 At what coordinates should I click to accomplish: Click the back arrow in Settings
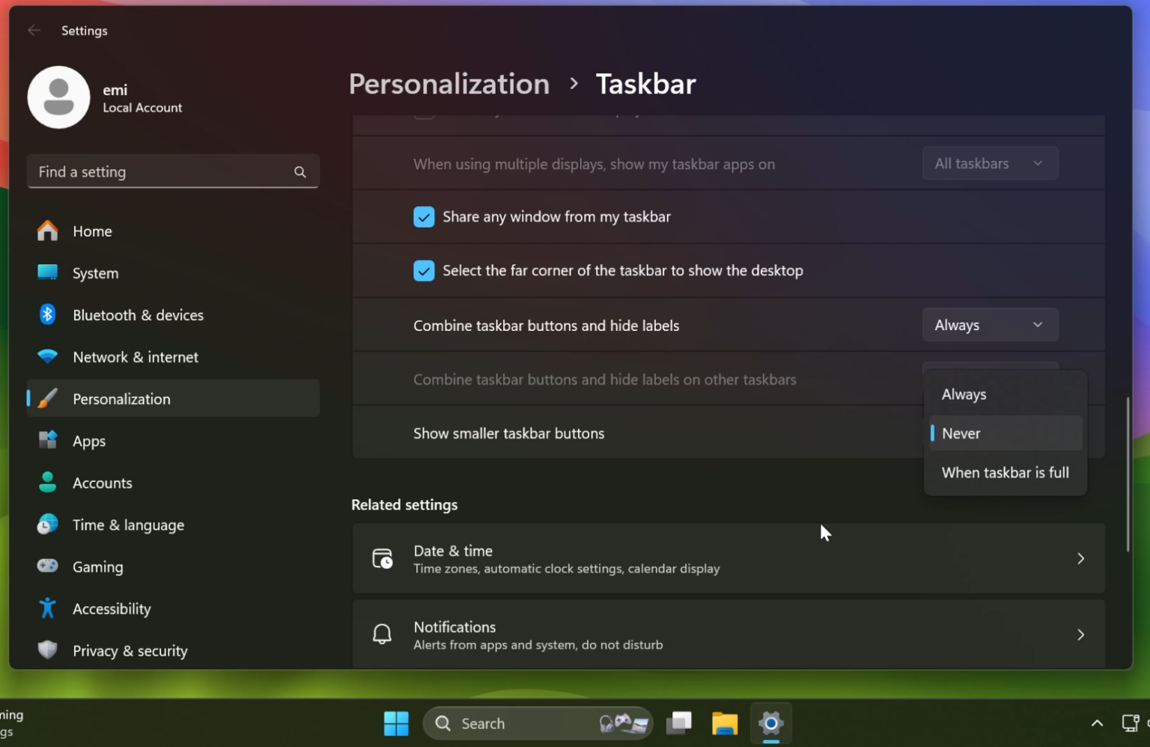click(34, 30)
